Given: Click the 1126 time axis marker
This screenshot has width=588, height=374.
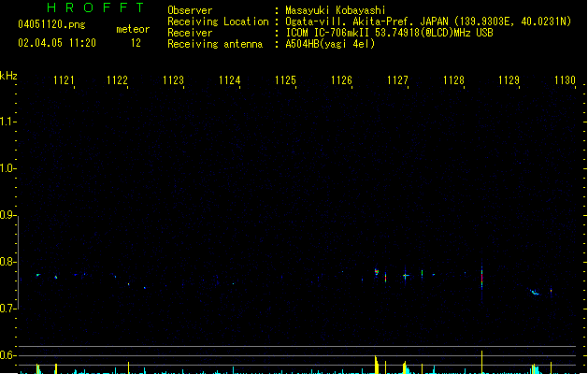Looking at the screenshot, I should (341, 80).
